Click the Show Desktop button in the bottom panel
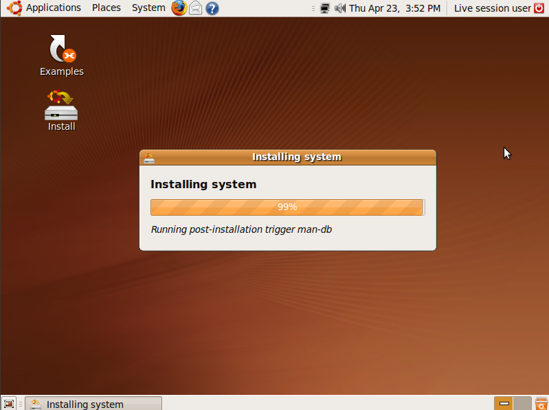 point(9,404)
